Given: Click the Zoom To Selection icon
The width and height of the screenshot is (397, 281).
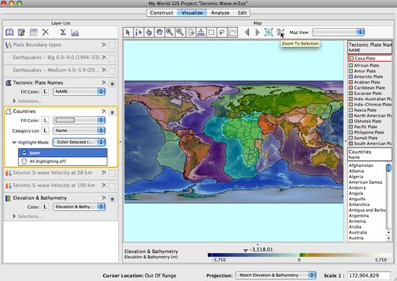Looking at the screenshot, I should 280,32.
